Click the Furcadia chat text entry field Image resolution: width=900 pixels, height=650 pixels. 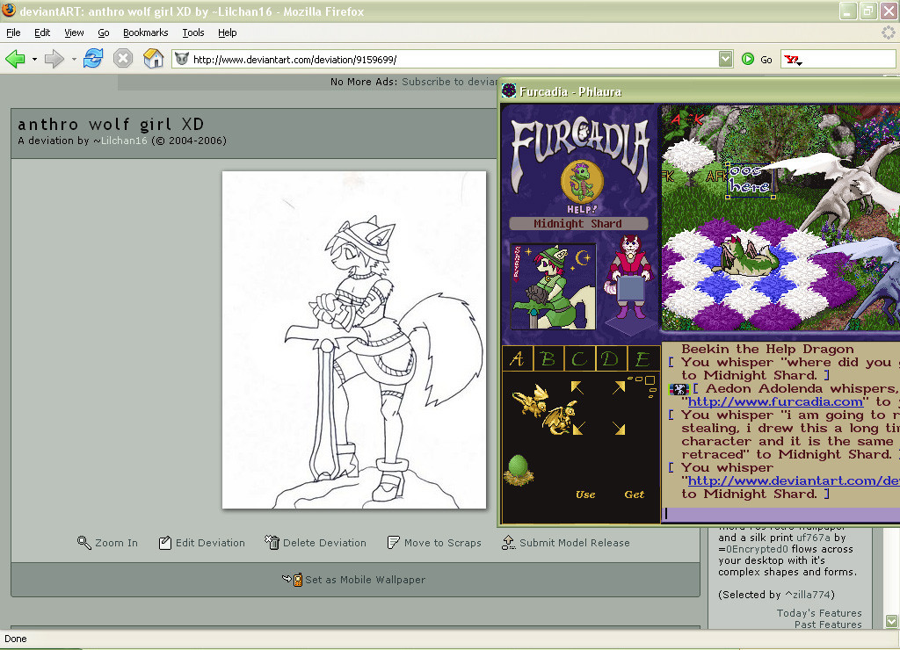pos(780,513)
